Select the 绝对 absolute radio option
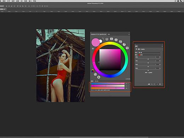Image resolution: width=184 pixels, height=138 pixels. click(x=150, y=73)
